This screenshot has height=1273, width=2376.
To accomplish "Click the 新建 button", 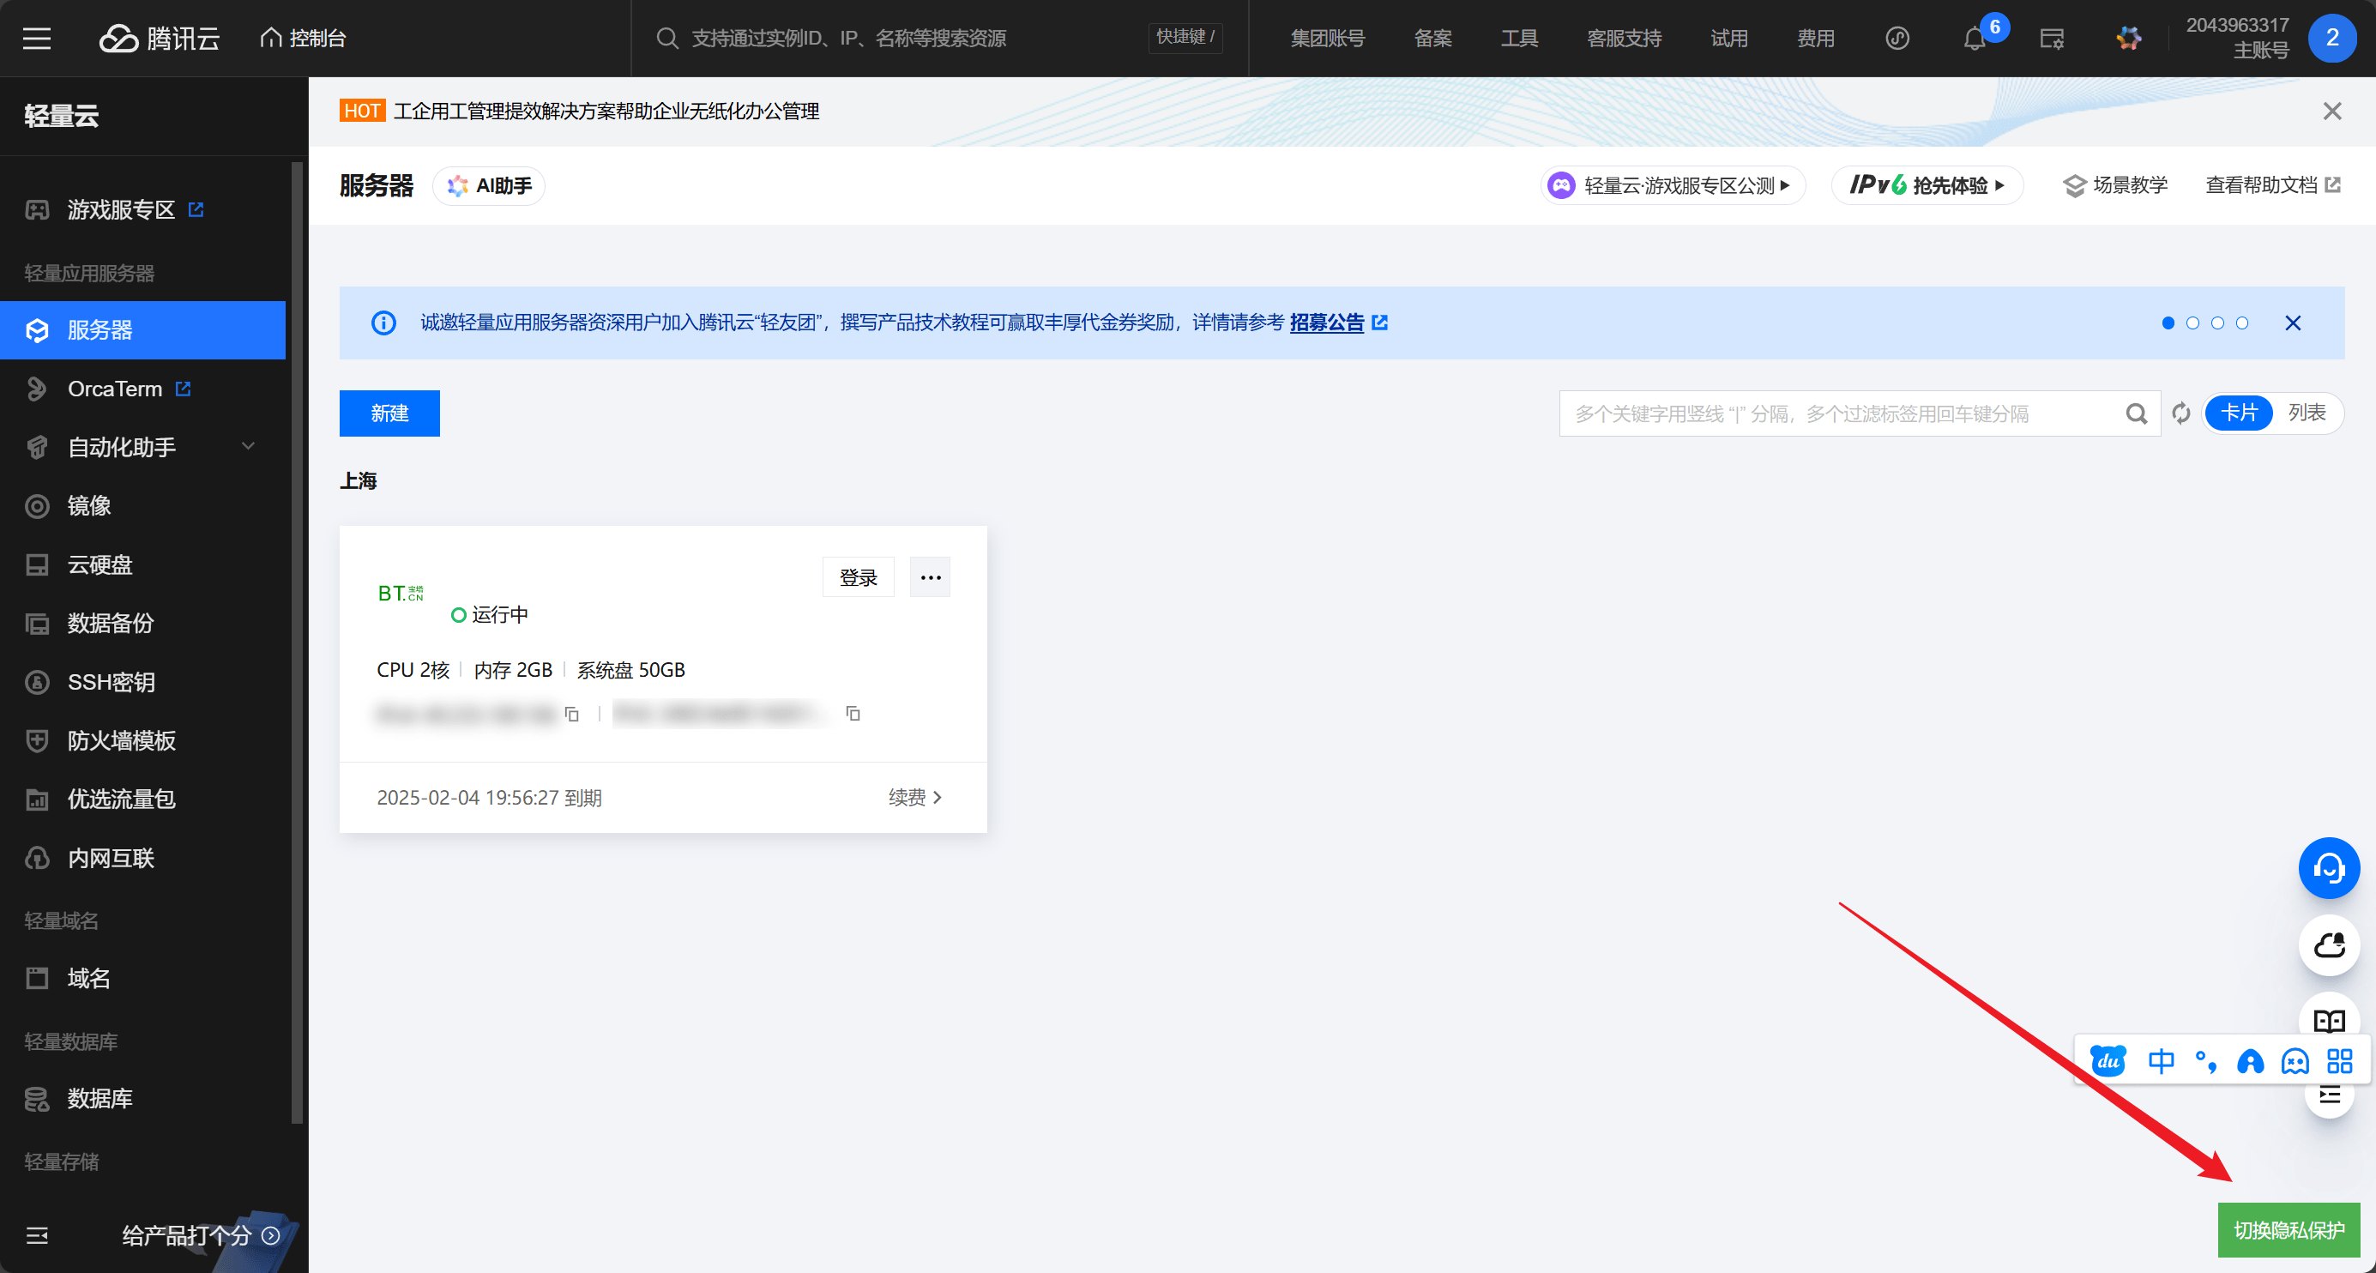I will 389,413.
